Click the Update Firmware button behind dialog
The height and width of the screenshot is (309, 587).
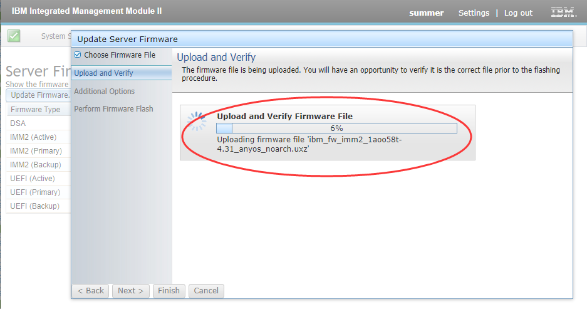[x=39, y=95]
